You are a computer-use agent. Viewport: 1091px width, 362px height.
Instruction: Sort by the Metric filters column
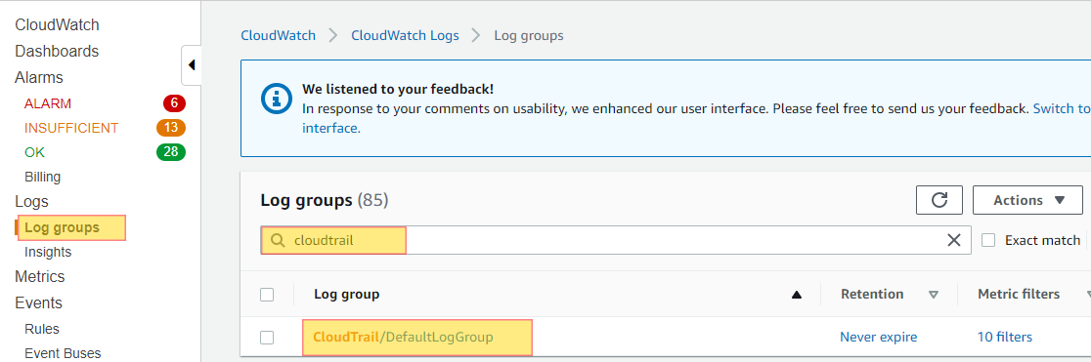point(1019,294)
